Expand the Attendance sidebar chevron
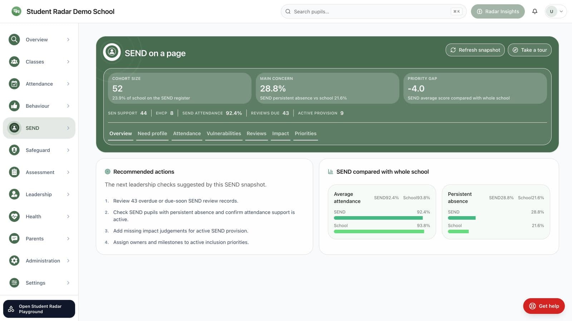Image resolution: width=572 pixels, height=321 pixels. pos(68,84)
